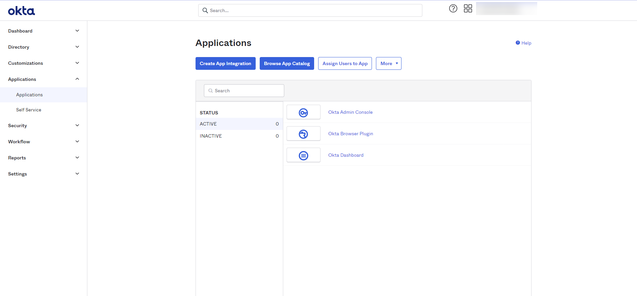
Task: Click the Okta Browser Plugin icon
Action: point(303,134)
